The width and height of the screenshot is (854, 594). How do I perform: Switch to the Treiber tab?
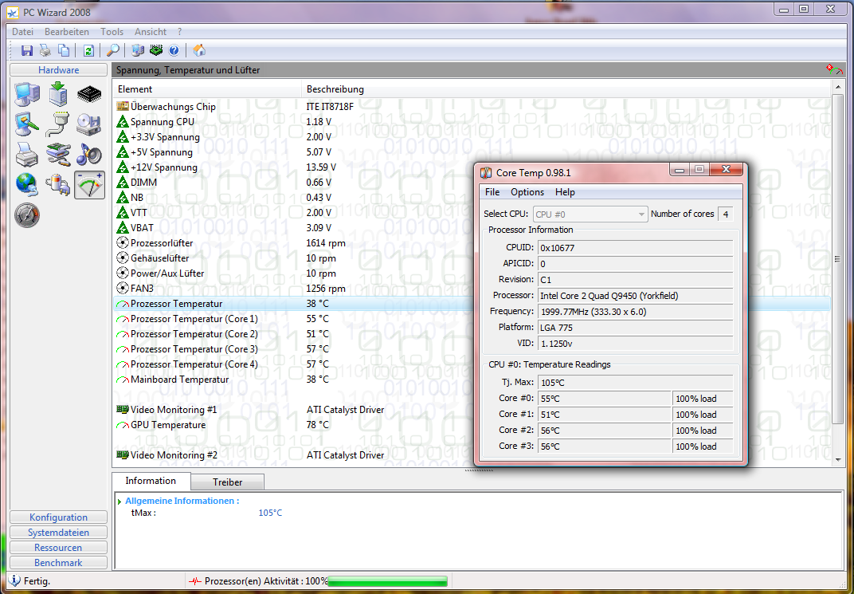coord(228,482)
